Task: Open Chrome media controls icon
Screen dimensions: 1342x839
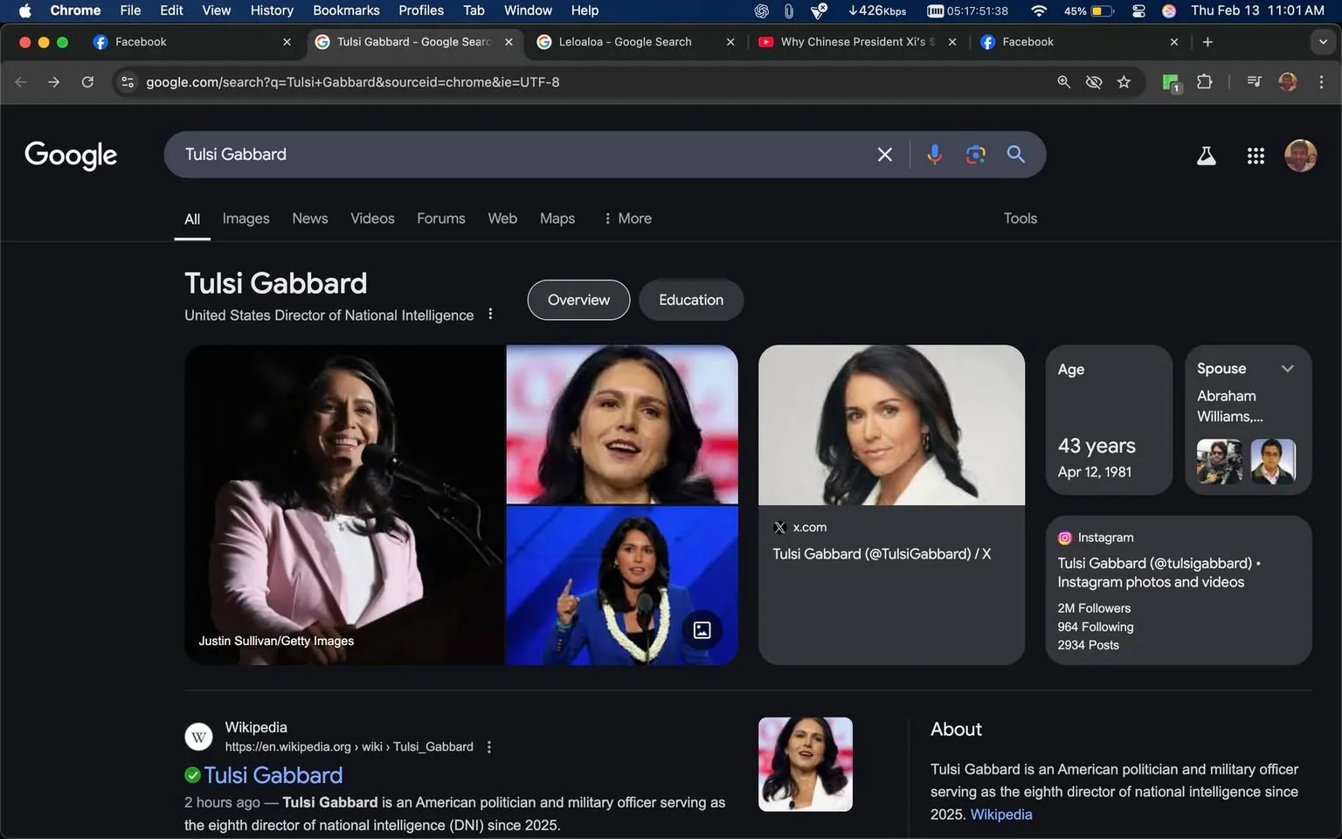Action: tap(1253, 81)
